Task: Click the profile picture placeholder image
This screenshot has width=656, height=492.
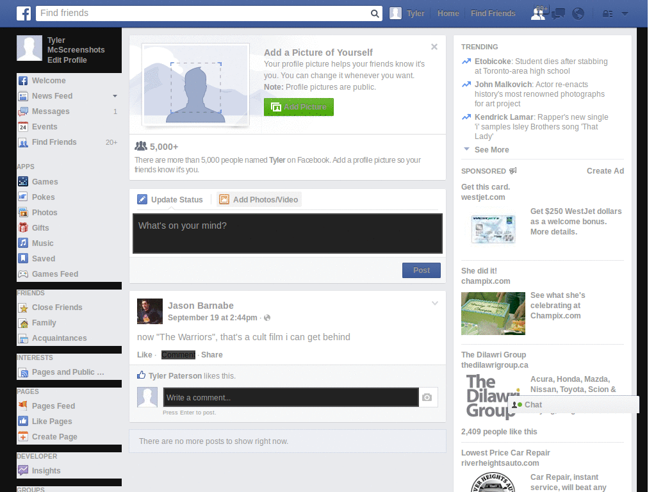Action: (x=196, y=84)
